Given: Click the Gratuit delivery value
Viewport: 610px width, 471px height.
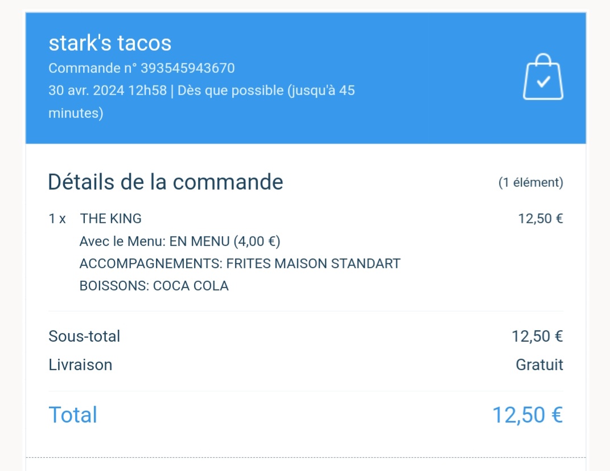Looking at the screenshot, I should (539, 365).
